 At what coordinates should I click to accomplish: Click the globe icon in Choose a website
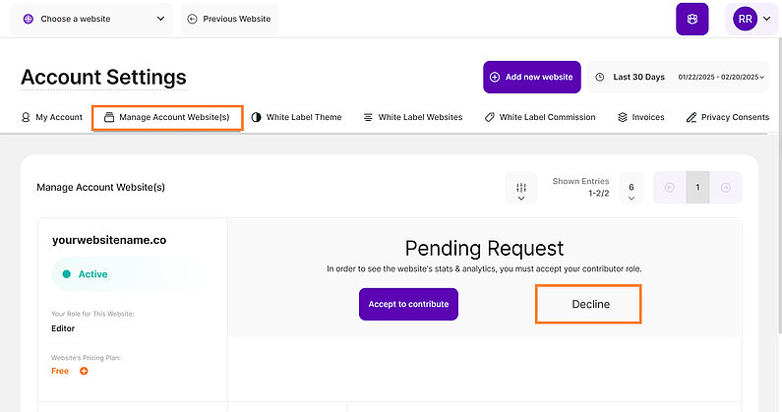click(x=28, y=19)
